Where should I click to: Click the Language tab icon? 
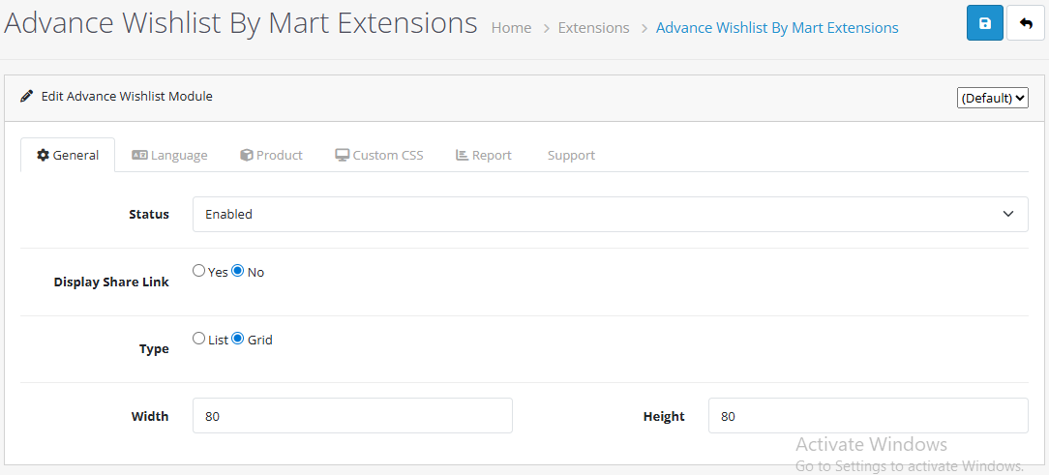[x=139, y=155]
